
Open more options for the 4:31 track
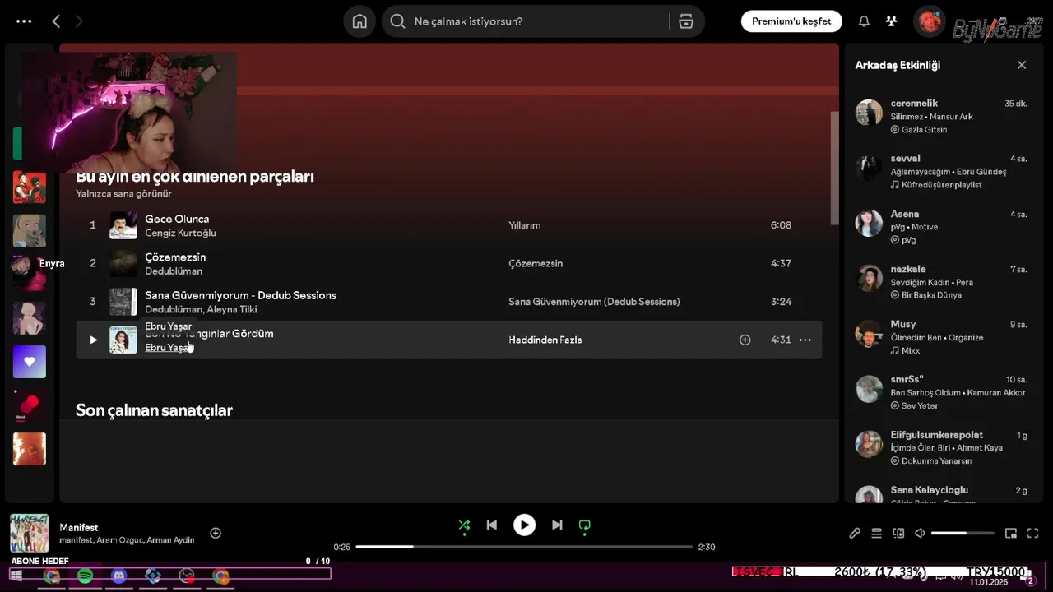[x=805, y=340]
